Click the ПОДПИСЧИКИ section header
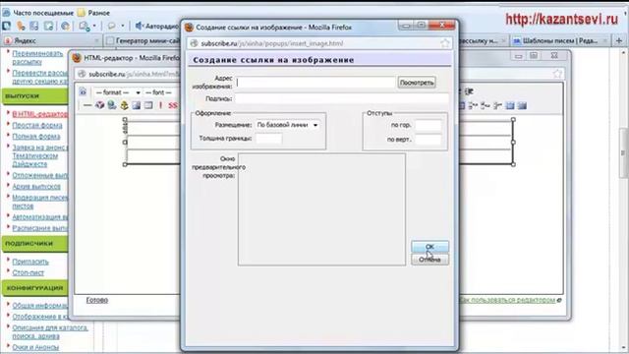 [35, 244]
